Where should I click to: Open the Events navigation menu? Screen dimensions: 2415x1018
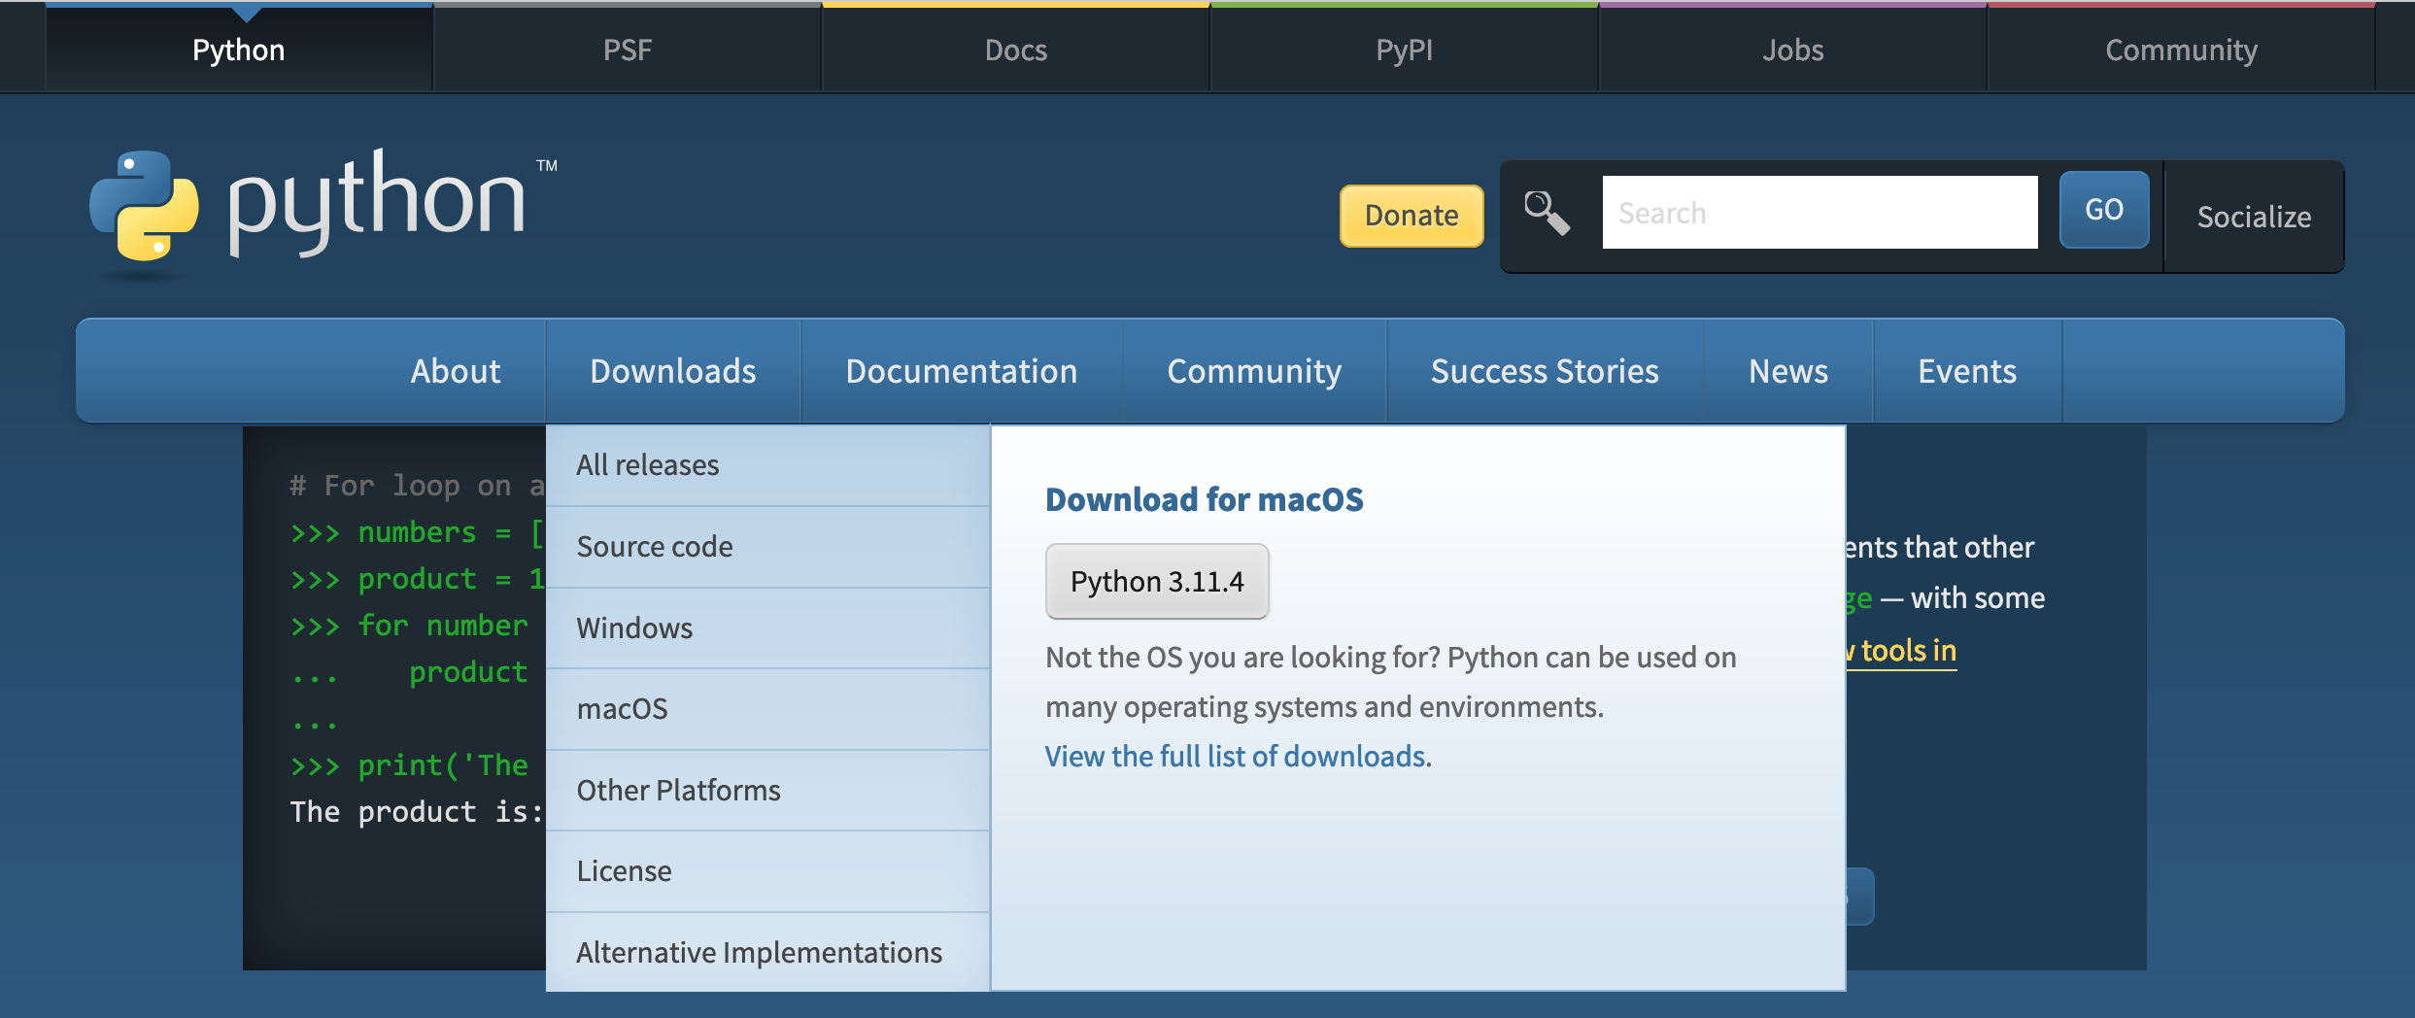coord(1967,371)
